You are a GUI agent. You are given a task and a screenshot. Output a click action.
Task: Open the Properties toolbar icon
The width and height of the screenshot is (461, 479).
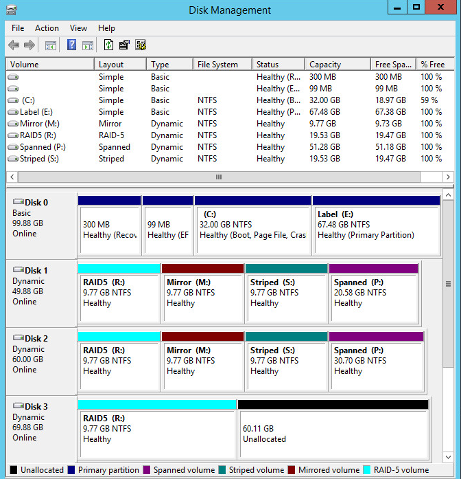pos(124,45)
